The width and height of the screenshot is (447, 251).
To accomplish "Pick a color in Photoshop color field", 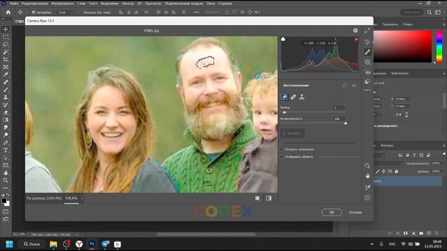I will (402, 47).
